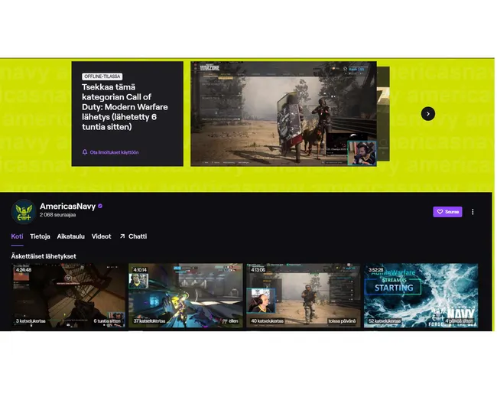Click the OFFLINE-TILASSA badge
This screenshot has width=497, height=410.
102,76
